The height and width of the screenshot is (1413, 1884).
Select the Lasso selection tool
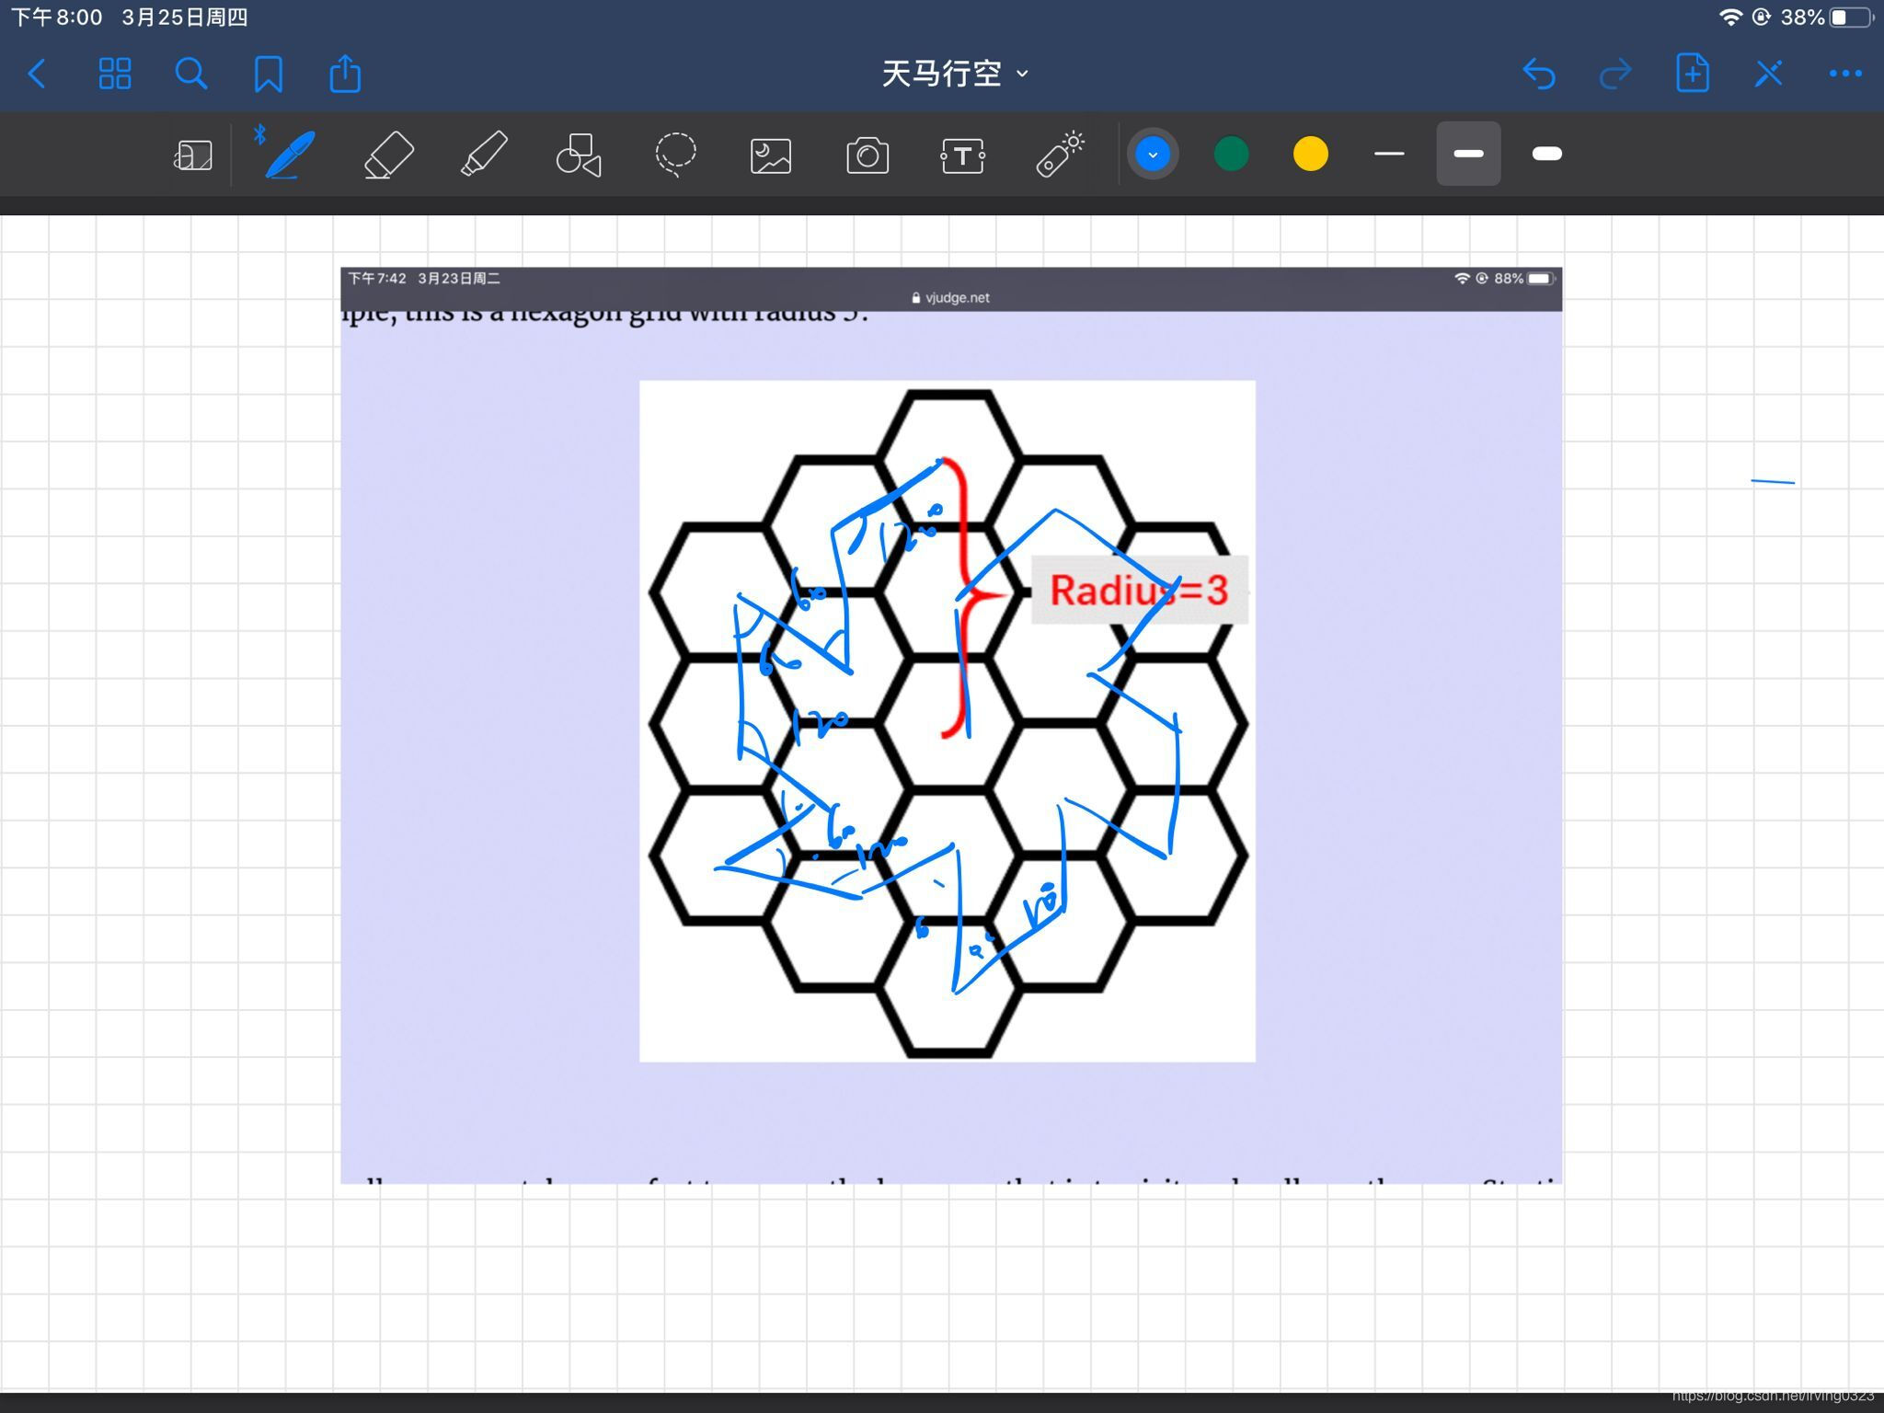(675, 154)
